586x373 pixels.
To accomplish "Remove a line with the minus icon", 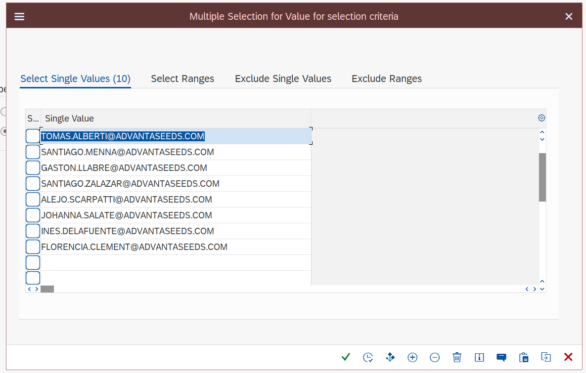I will click(435, 357).
